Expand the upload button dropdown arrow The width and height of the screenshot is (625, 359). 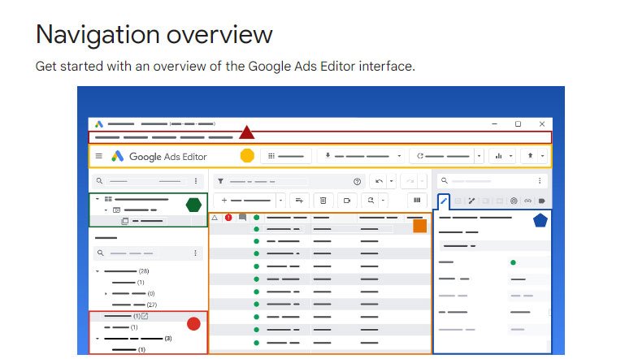pos(542,156)
